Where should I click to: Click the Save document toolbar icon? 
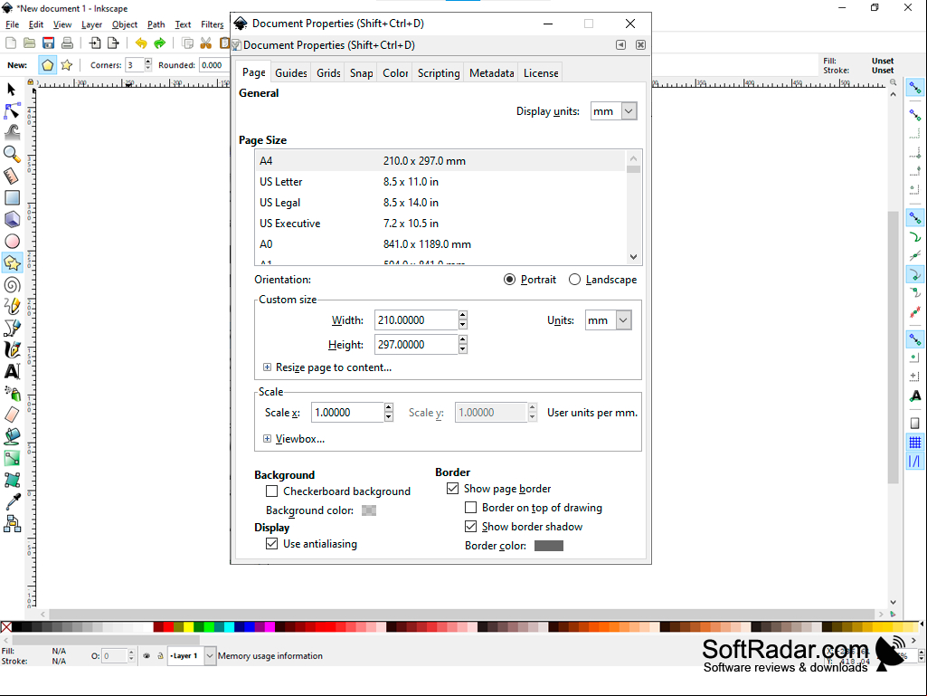49,43
